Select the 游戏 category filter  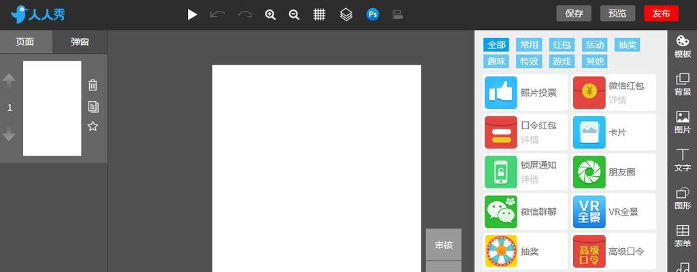pyautogui.click(x=562, y=61)
